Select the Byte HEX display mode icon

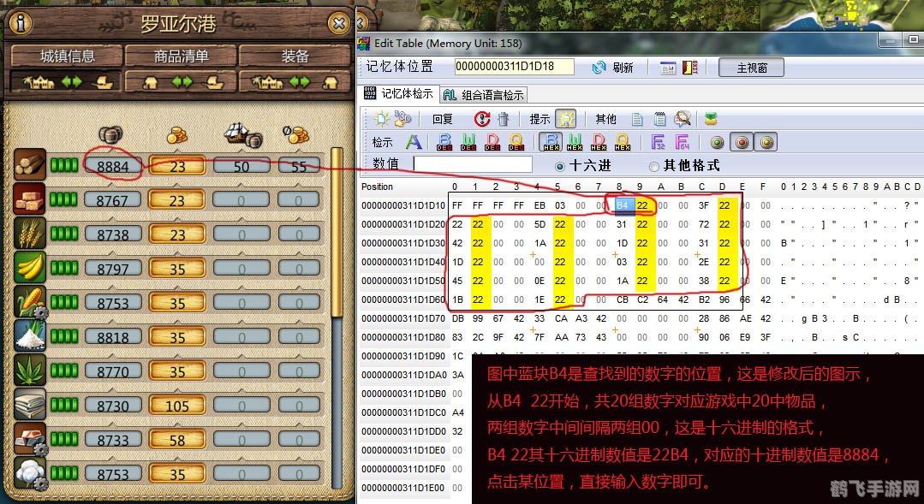pyautogui.click(x=549, y=143)
